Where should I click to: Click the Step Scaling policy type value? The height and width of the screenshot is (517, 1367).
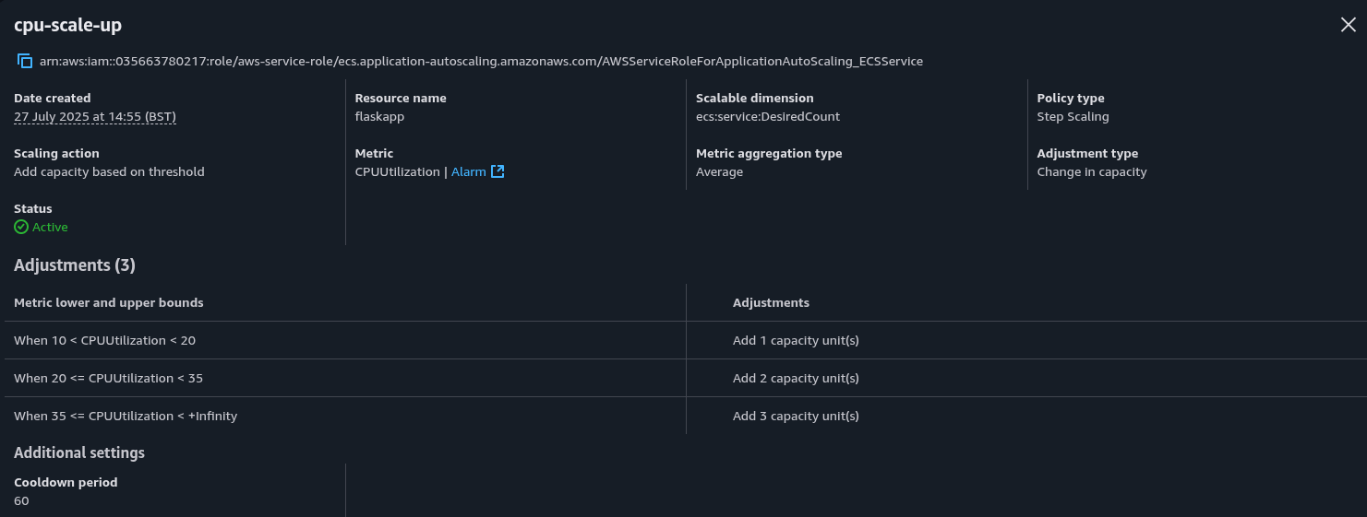coord(1073,116)
